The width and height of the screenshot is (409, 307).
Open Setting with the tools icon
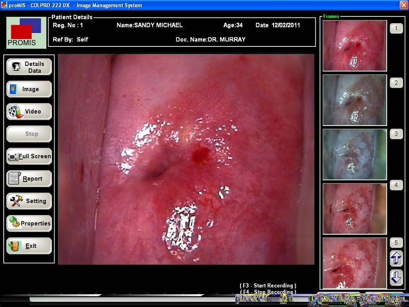click(29, 201)
